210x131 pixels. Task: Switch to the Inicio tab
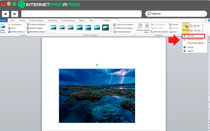[x=12, y=20]
